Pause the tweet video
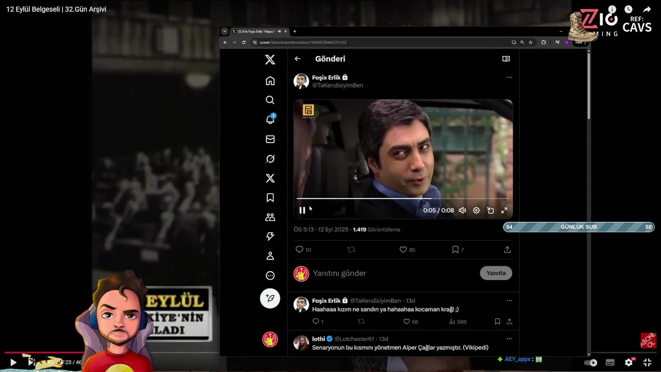This screenshot has width=661, height=372. [302, 210]
